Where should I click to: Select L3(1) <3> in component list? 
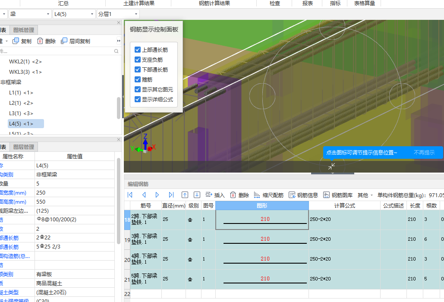pyautogui.click(x=21, y=113)
